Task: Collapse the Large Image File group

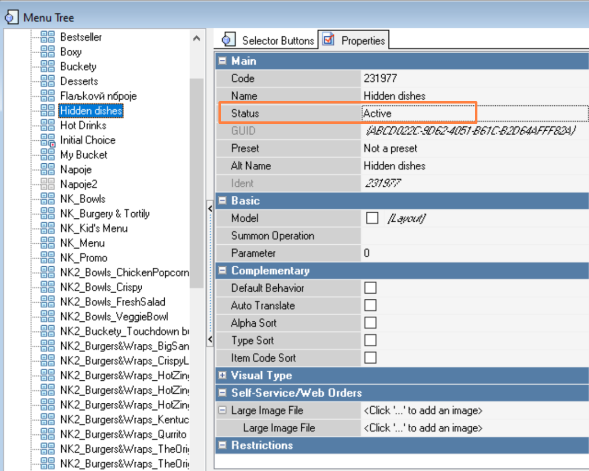Action: pyautogui.click(x=222, y=410)
